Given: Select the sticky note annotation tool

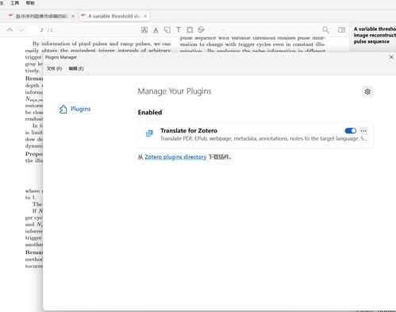Looking at the screenshot, I should click(167, 30).
